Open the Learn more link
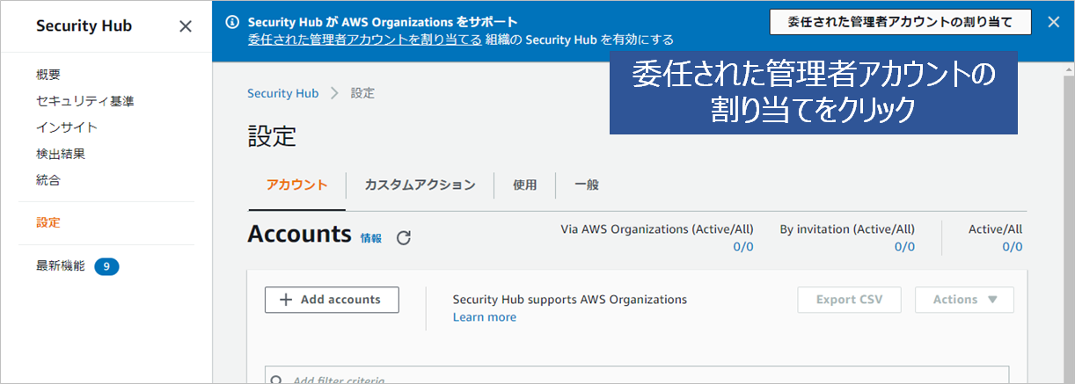 pyautogui.click(x=484, y=317)
